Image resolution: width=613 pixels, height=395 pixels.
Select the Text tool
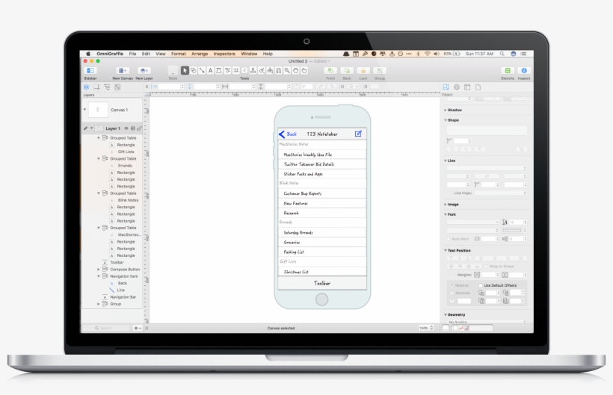coord(210,71)
